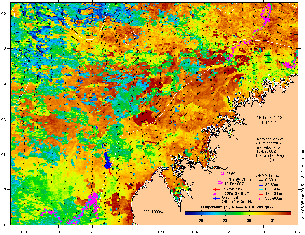This screenshot has height=235, width=305.
Task: Click the 'Argo' legend label
Action: click(x=231, y=172)
